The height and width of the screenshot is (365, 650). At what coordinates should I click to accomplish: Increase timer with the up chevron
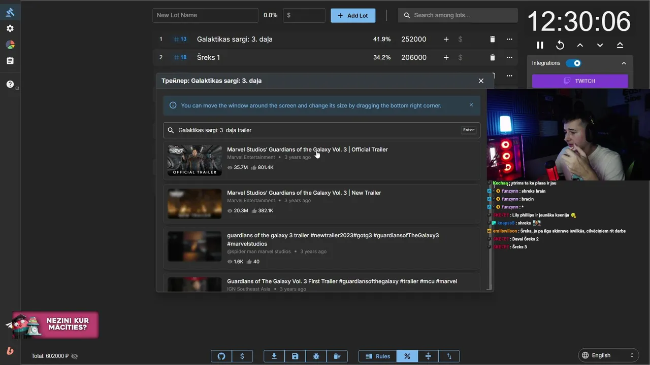[580, 45]
